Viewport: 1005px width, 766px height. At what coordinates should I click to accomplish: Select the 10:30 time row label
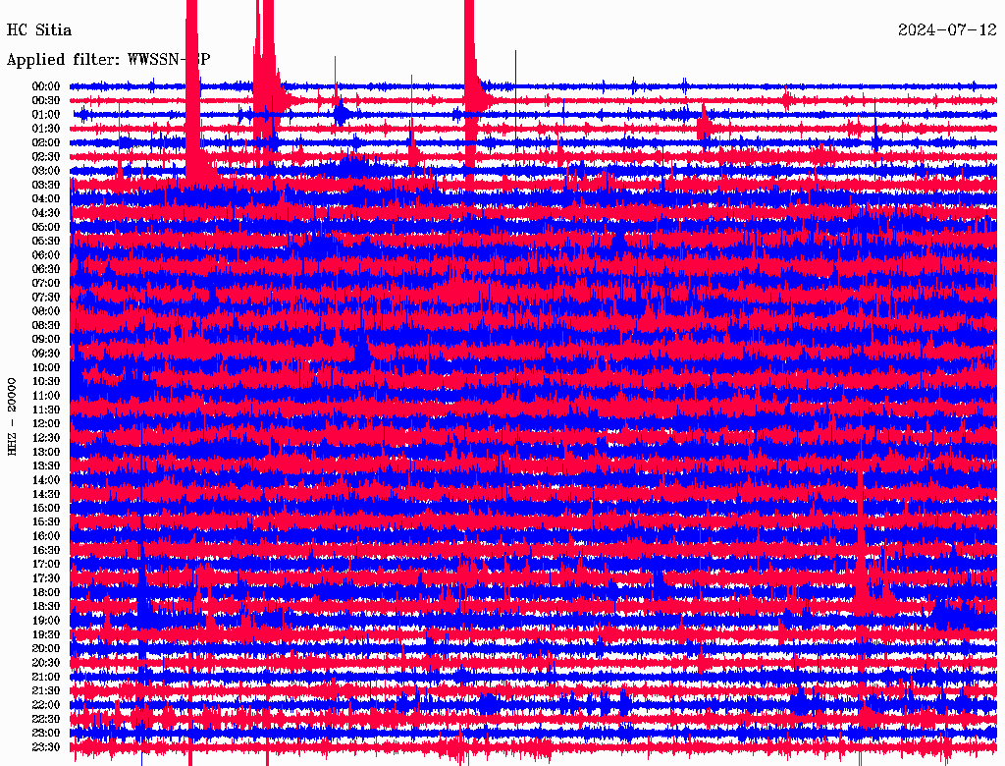click(46, 381)
